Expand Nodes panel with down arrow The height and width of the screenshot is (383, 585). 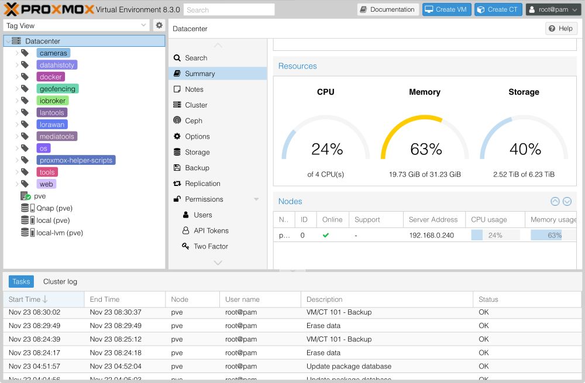pos(567,201)
